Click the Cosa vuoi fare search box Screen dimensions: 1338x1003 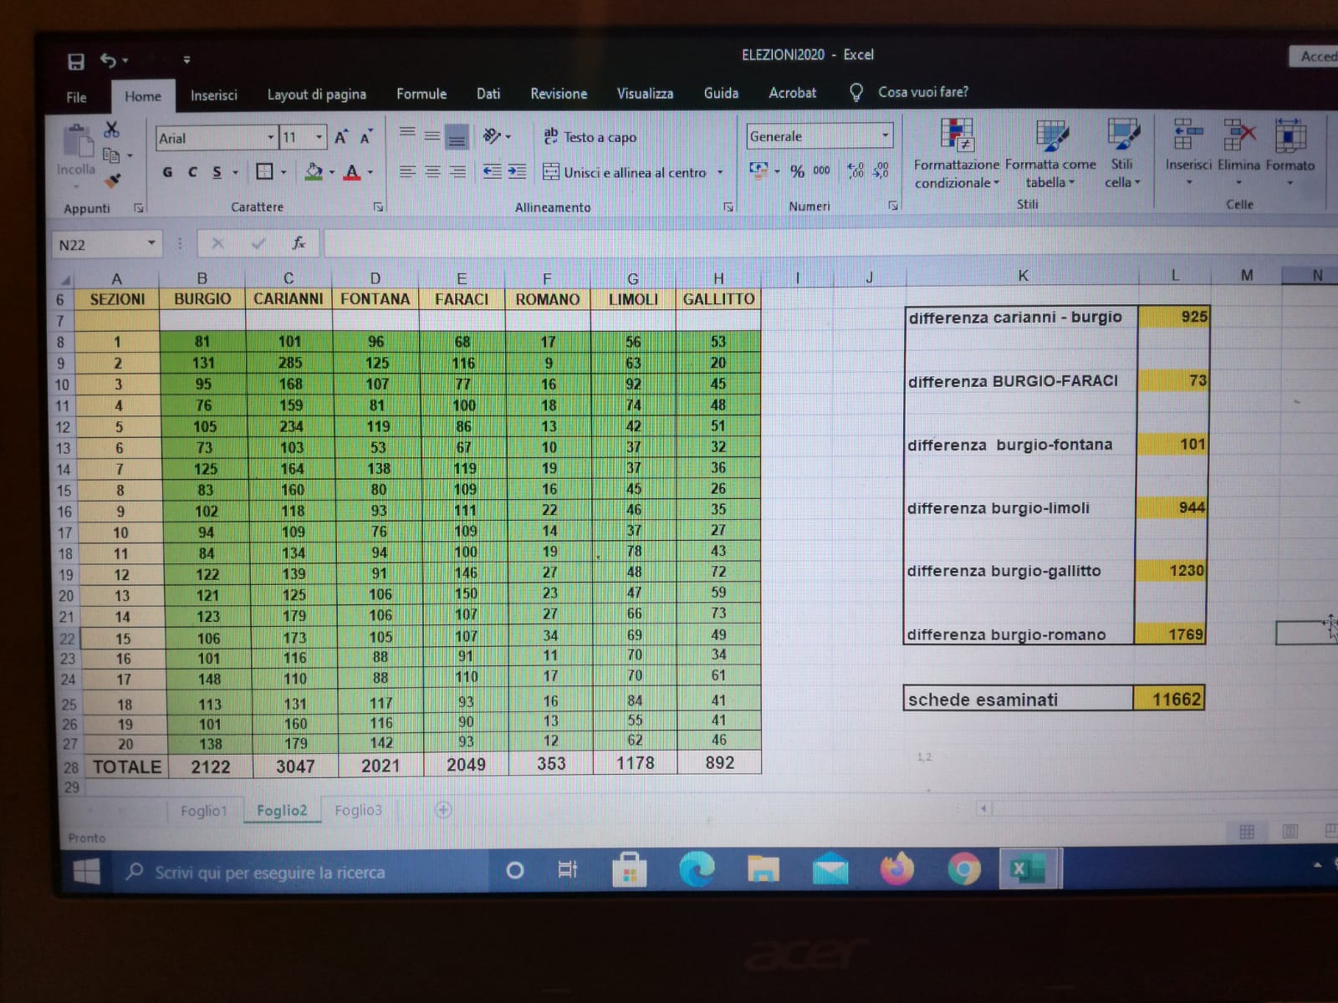coord(922,92)
